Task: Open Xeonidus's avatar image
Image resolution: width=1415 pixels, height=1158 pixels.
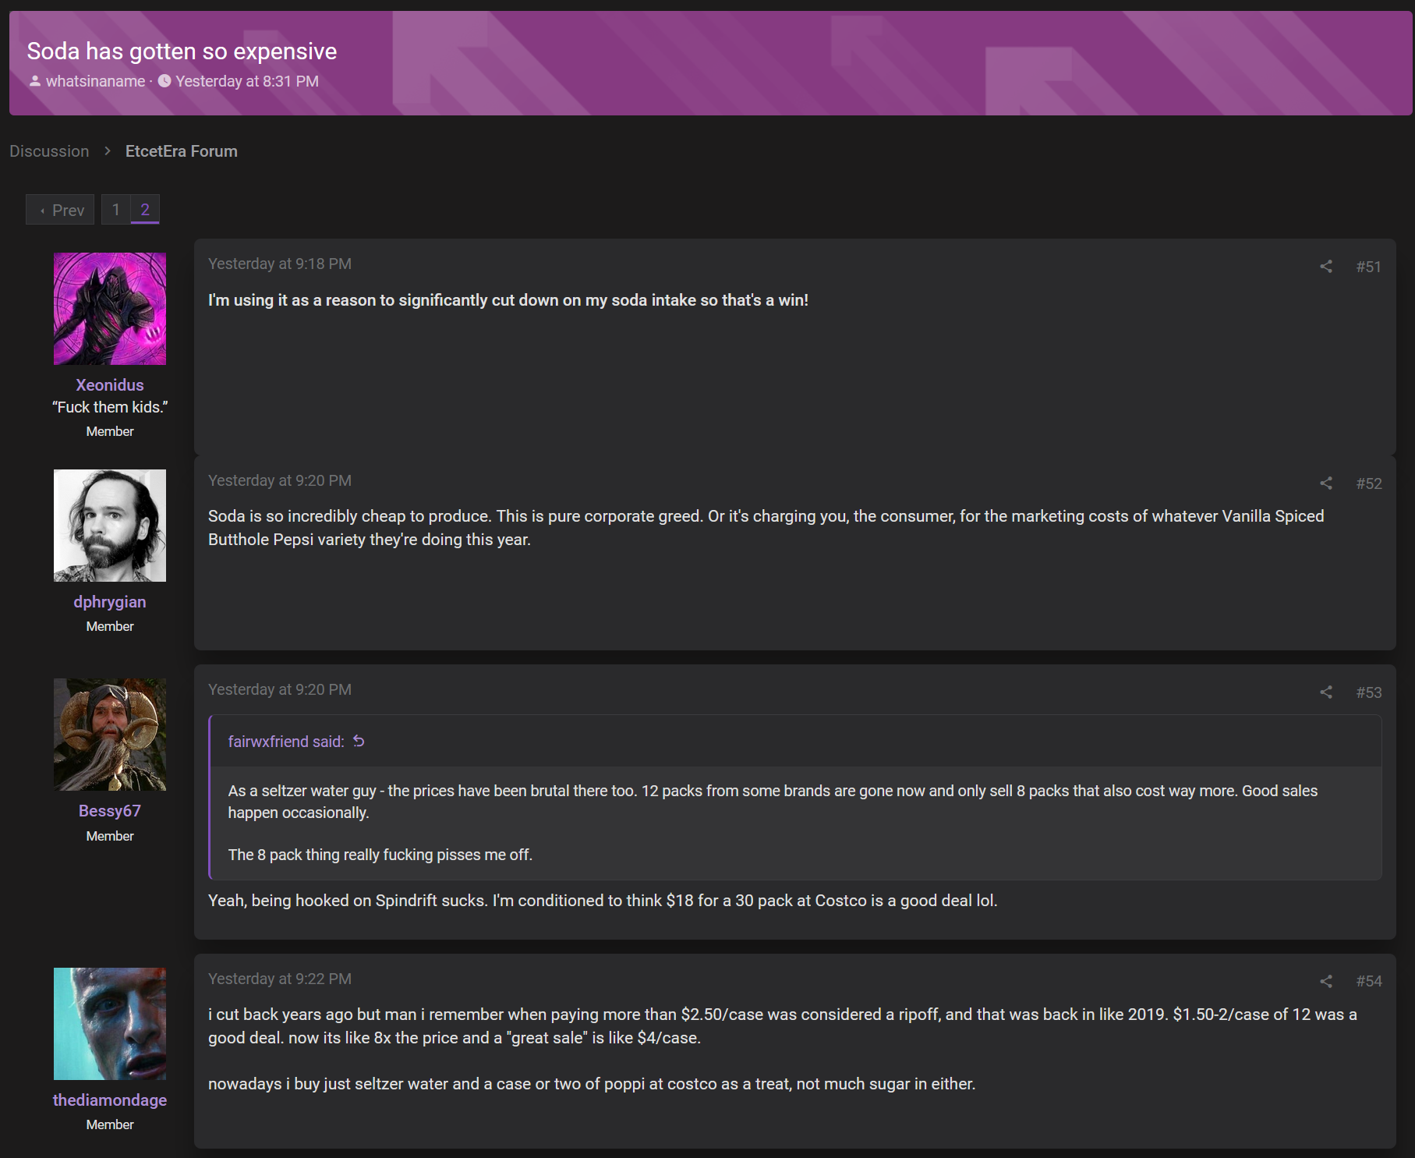Action: (110, 309)
